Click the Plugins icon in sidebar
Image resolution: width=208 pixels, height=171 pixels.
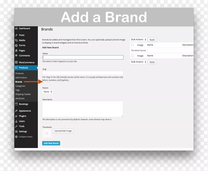click(16, 116)
